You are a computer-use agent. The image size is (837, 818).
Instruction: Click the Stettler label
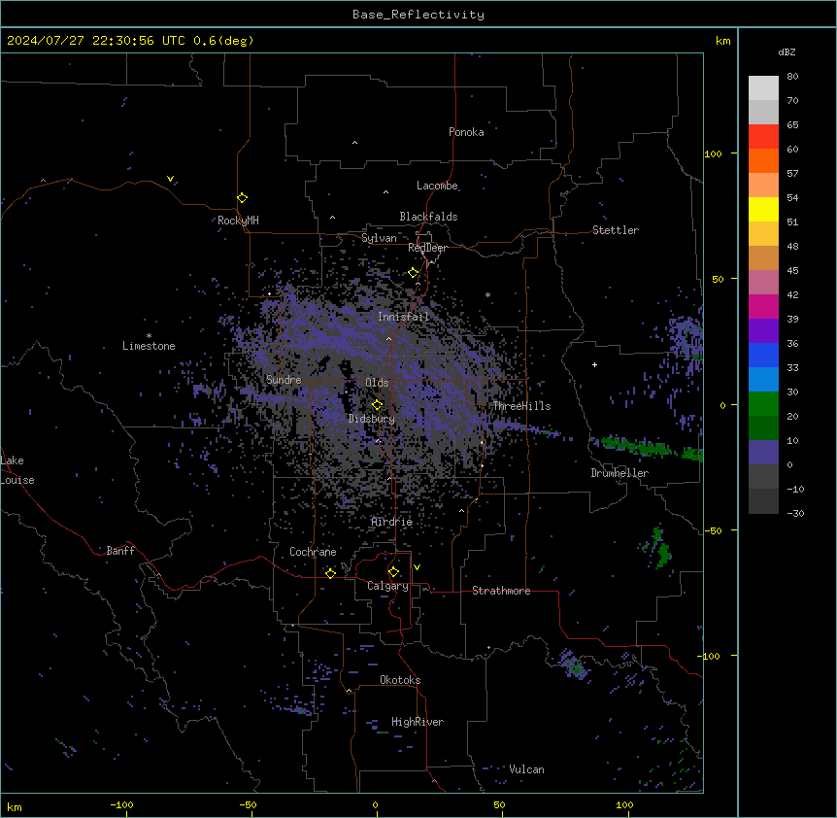[616, 230]
